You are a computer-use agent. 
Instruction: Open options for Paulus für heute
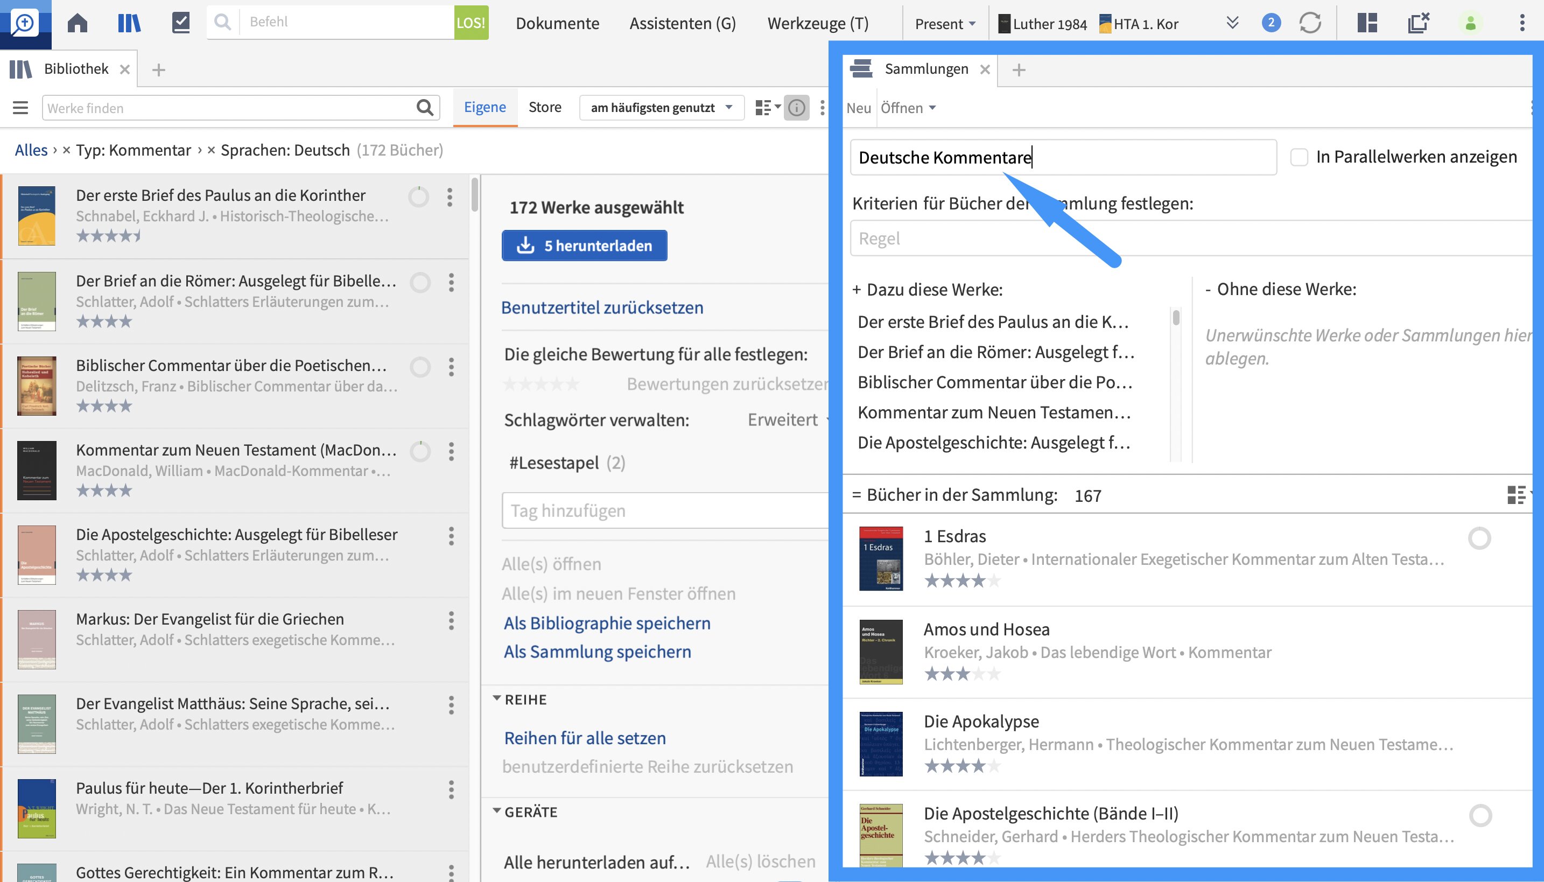pos(451,789)
